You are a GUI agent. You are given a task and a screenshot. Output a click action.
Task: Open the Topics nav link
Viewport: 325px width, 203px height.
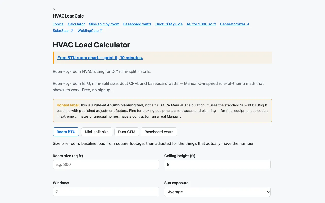click(x=58, y=24)
